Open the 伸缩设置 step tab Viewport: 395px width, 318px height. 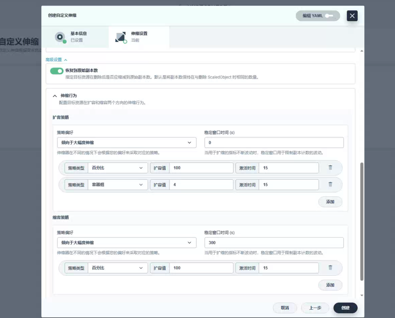coord(139,37)
